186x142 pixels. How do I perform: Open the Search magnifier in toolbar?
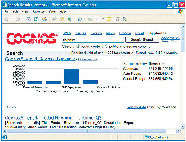pos(54,19)
